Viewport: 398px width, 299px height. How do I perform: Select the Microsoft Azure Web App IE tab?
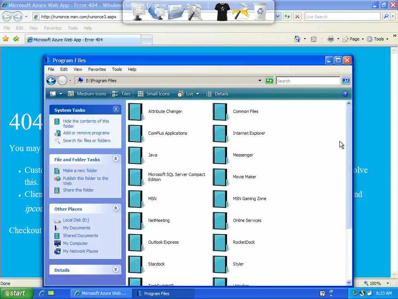pyautogui.click(x=83, y=40)
